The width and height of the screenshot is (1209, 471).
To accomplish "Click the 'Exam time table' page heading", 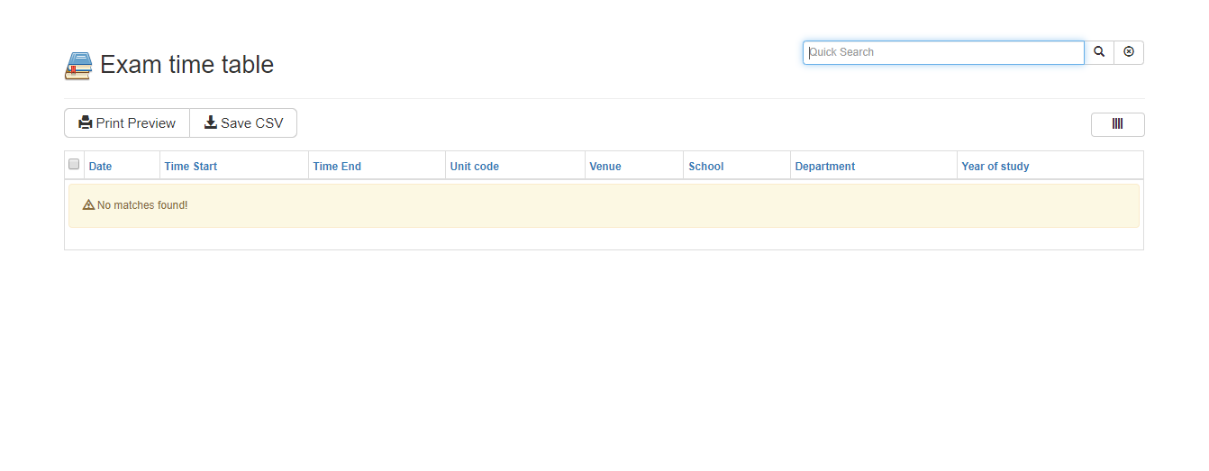I will [x=186, y=65].
